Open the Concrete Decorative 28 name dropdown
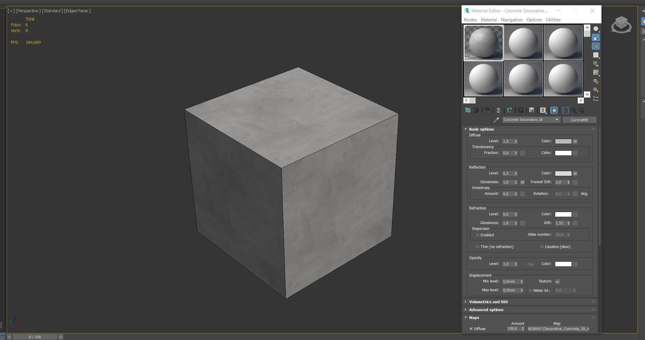 (557, 120)
